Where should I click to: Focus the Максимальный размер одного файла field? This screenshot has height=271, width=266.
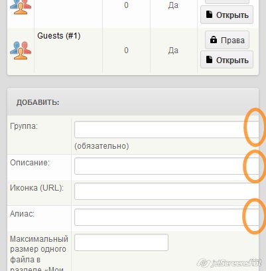point(121,242)
